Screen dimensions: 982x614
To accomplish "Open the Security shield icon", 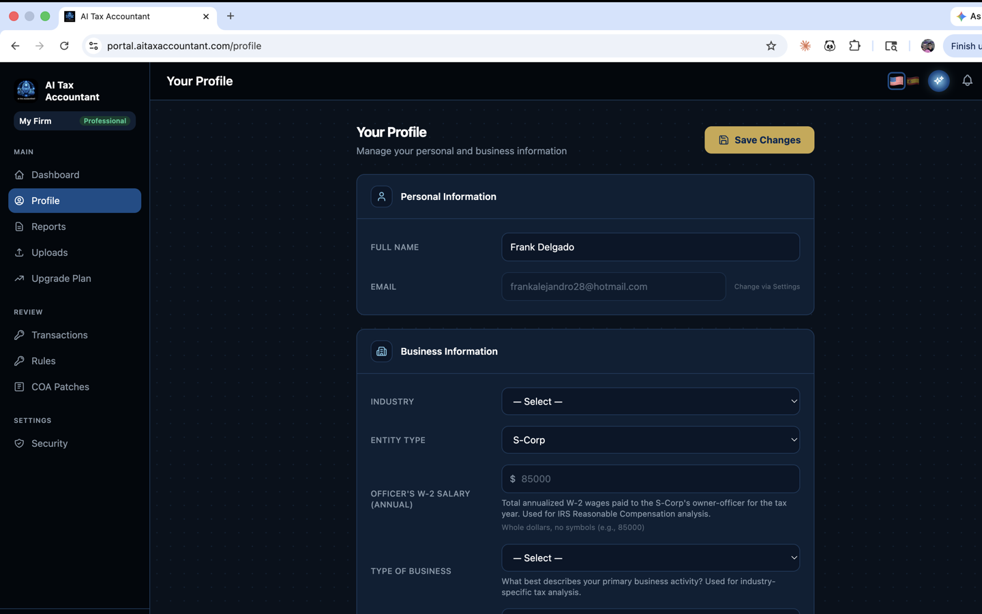I will click(x=19, y=443).
